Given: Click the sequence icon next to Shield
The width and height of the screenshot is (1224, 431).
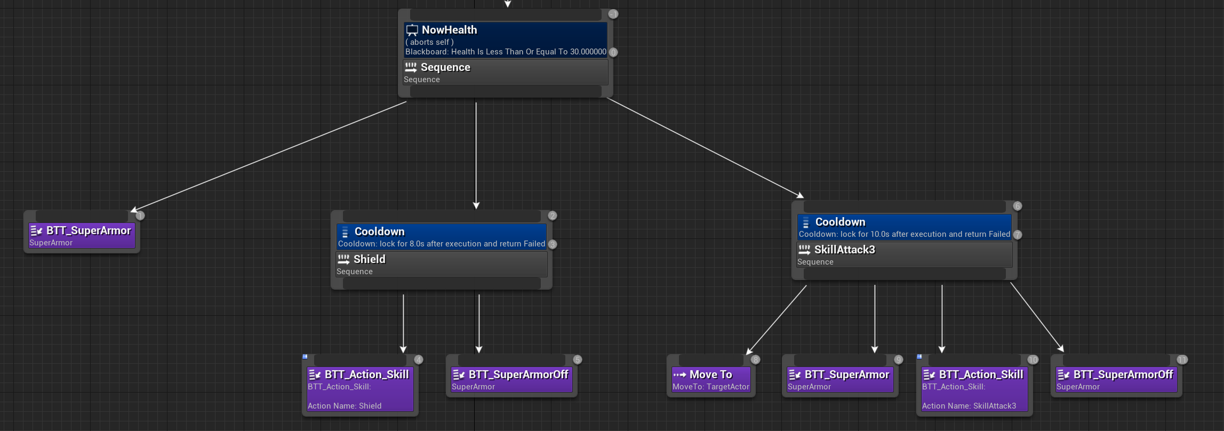Looking at the screenshot, I should [x=343, y=259].
